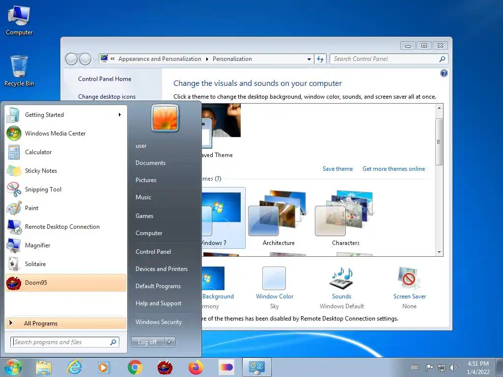This screenshot has height=377, width=503.
Task: Open Games from Start menu
Action: tap(144, 216)
